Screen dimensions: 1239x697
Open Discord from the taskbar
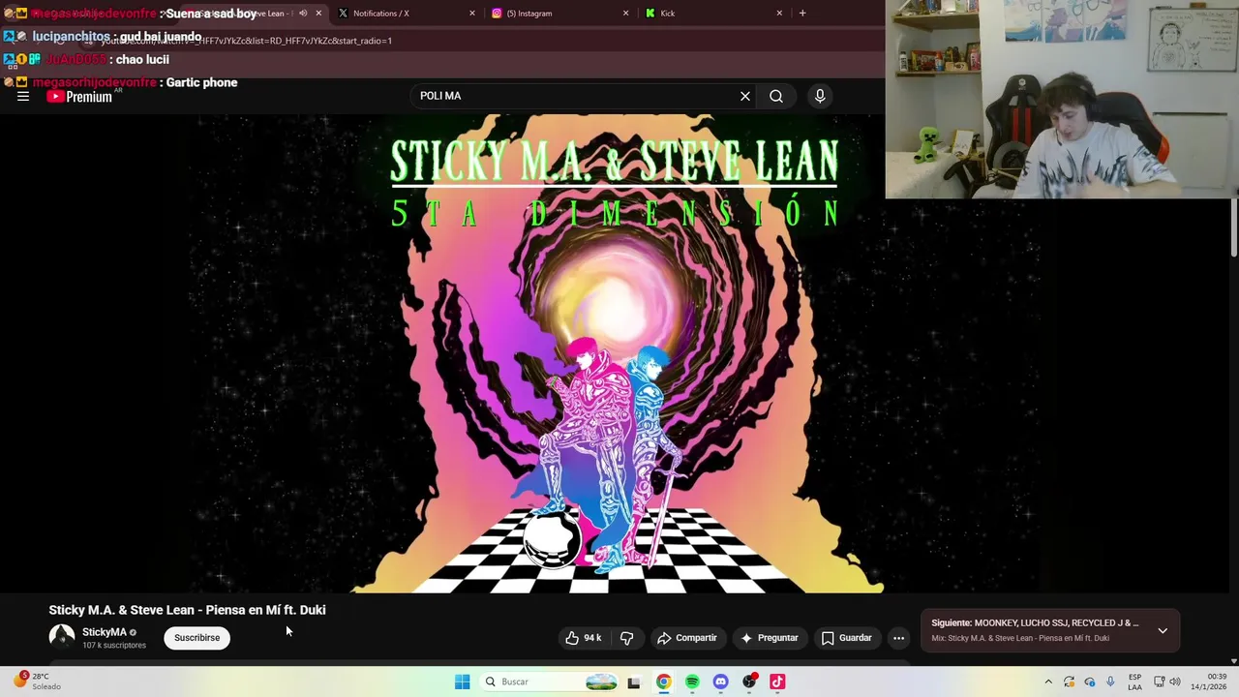click(720, 682)
